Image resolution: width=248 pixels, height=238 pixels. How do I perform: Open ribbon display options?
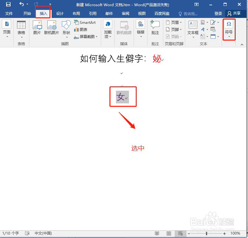[x=196, y=4]
